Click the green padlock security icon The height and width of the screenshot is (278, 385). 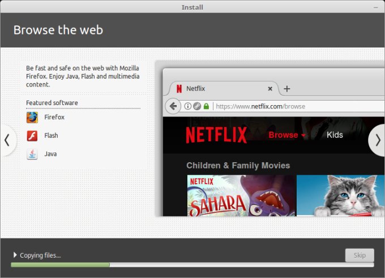pyautogui.click(x=206, y=106)
